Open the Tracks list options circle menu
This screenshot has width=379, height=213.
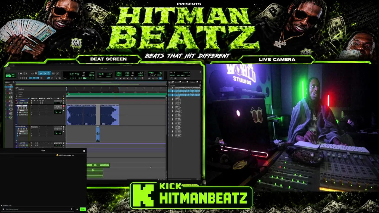14,82
